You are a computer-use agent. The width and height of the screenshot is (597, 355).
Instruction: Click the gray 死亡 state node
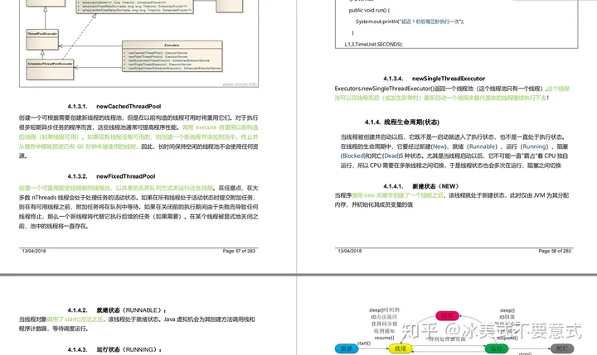click(562, 348)
